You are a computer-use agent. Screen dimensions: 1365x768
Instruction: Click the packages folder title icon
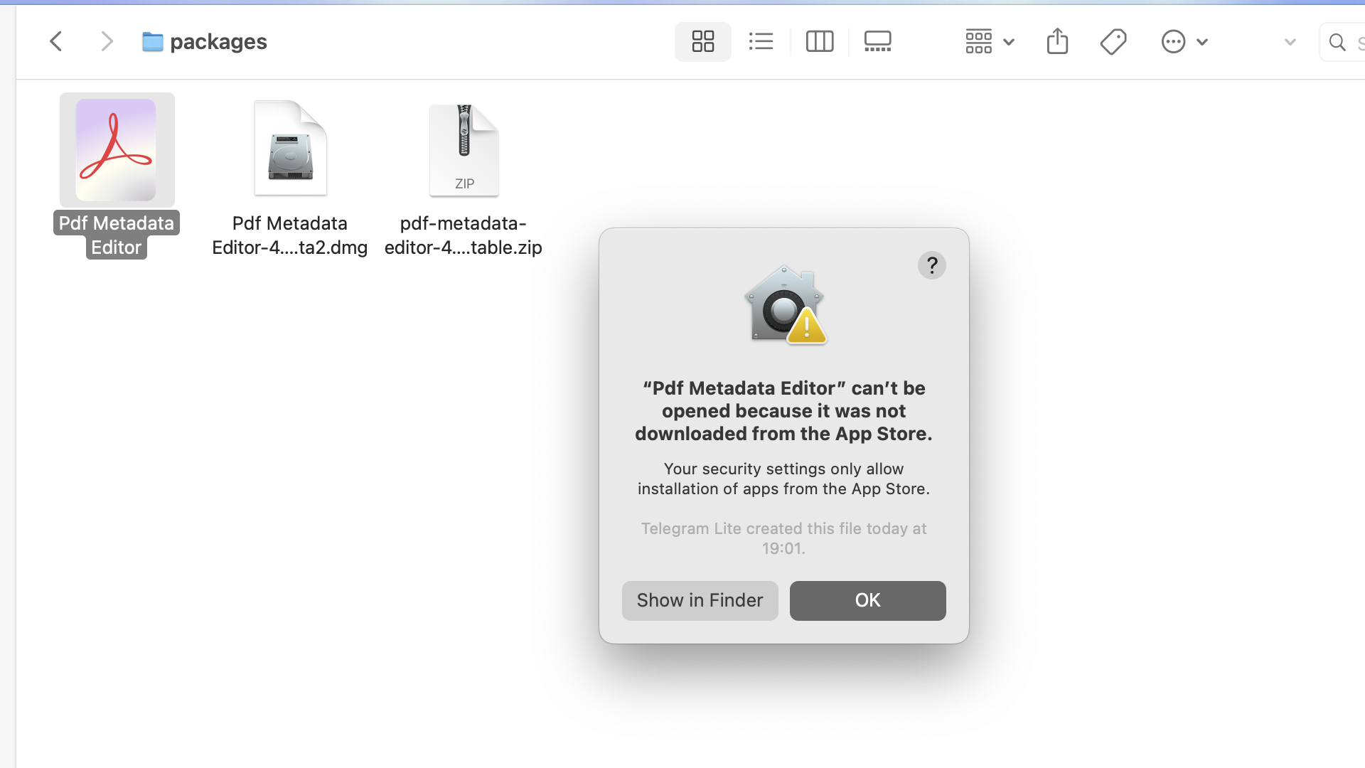click(x=152, y=42)
